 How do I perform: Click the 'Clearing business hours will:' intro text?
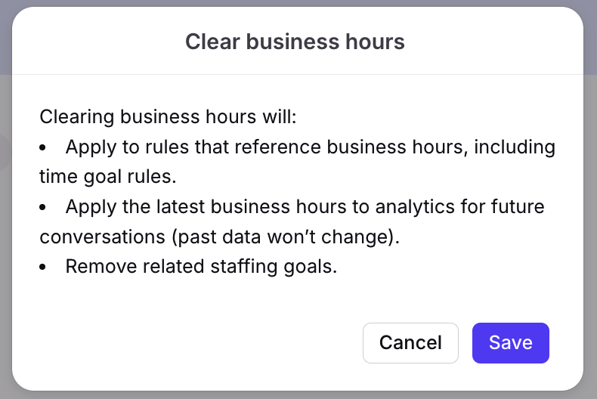point(168,116)
